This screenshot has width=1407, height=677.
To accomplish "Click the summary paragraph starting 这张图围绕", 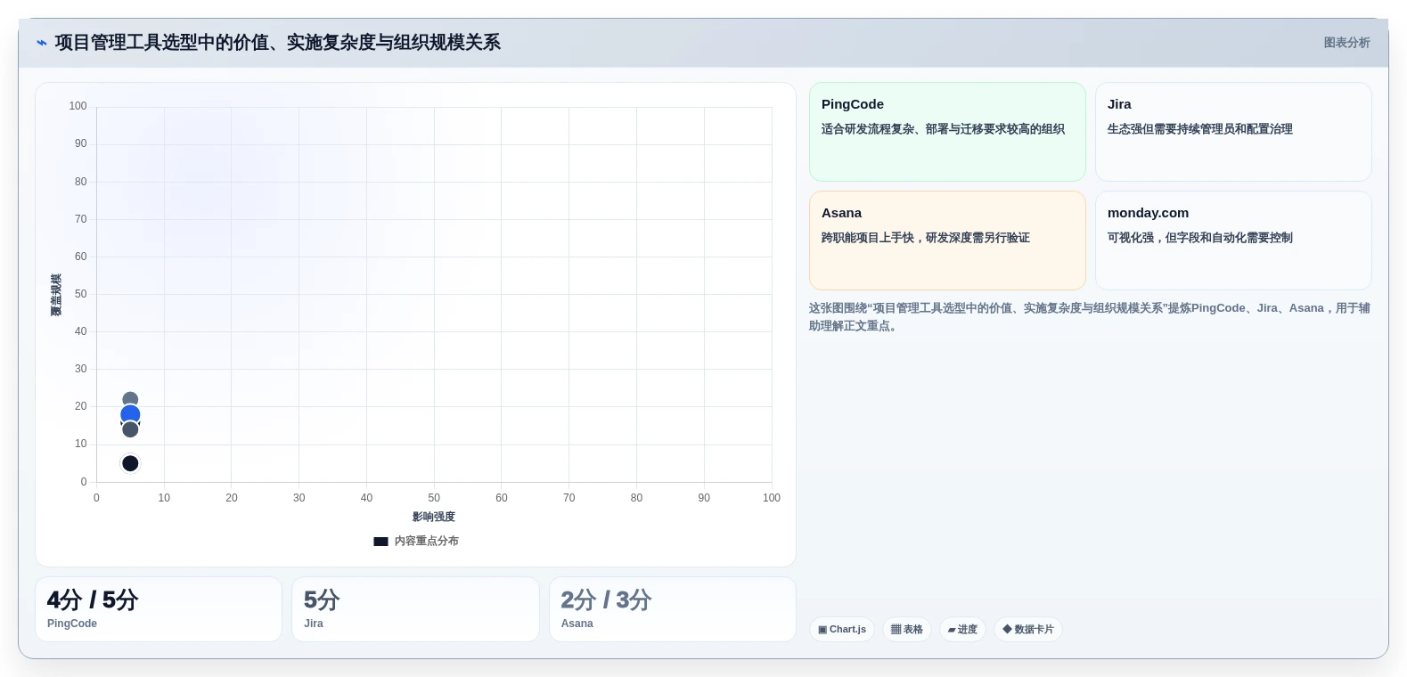I will coord(1089,317).
